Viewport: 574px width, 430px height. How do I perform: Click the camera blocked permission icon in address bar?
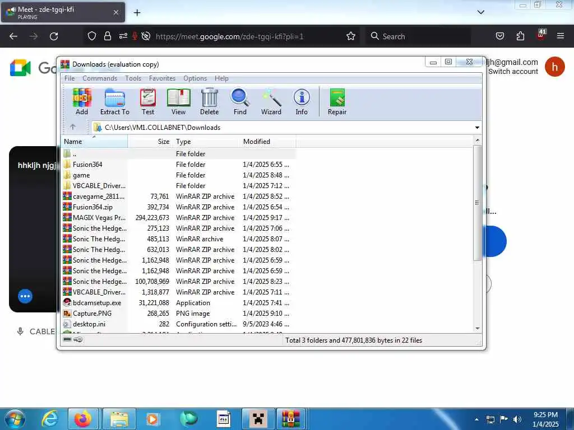pos(146,36)
